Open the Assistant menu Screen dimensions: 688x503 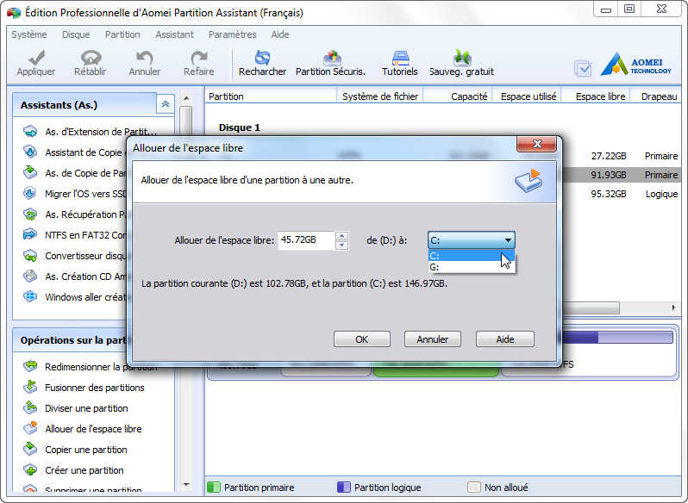coord(175,34)
